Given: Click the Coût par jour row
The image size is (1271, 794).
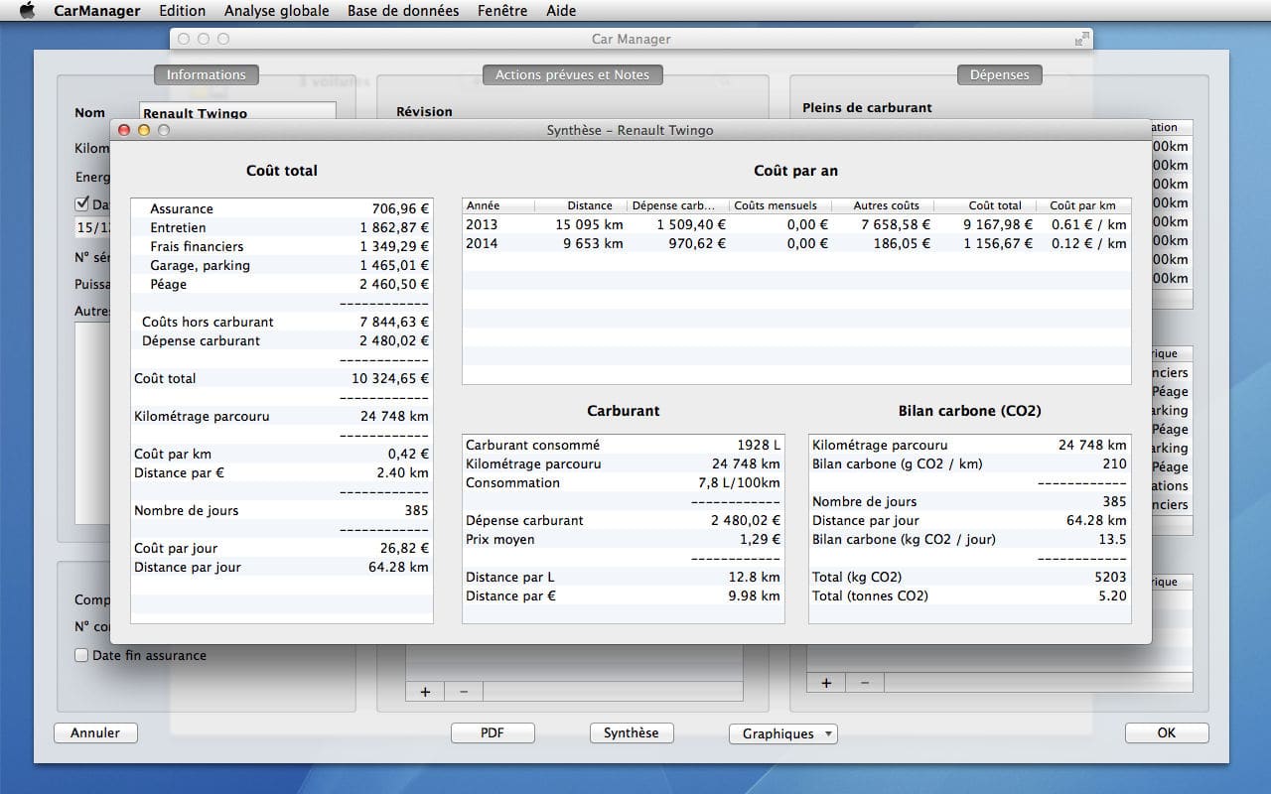Looking at the screenshot, I should [x=282, y=548].
